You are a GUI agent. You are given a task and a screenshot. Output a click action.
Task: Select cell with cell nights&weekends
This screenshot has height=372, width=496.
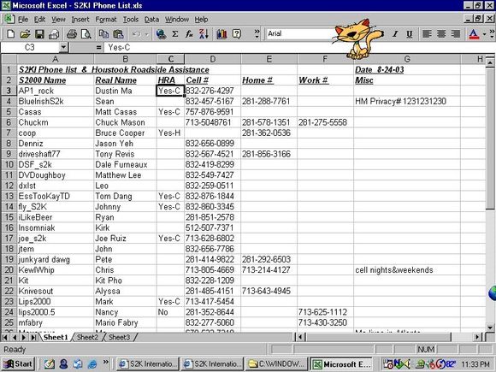(x=407, y=270)
